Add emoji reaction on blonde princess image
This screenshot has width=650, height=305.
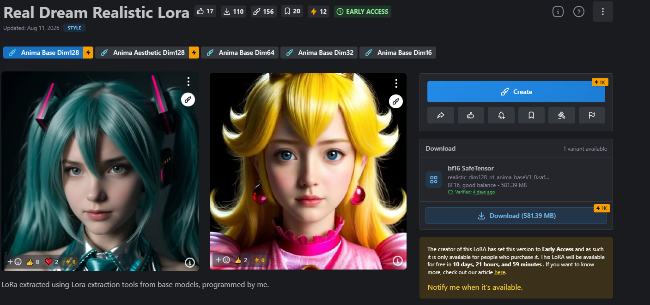coord(222,260)
